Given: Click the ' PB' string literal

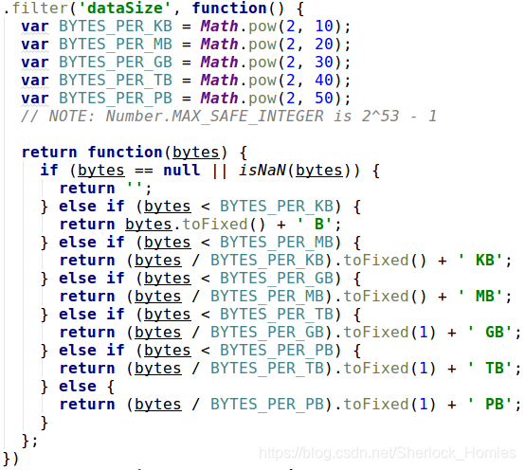Looking at the screenshot, I should pyautogui.click(x=490, y=405).
